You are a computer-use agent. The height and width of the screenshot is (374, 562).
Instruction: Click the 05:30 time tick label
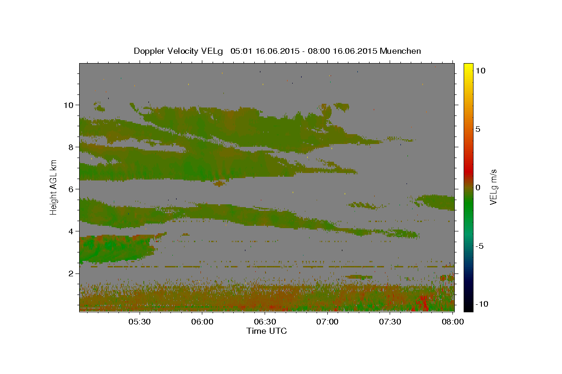140,322
